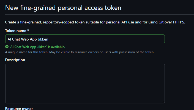Click 'possession of the token' in the hint

137,52
